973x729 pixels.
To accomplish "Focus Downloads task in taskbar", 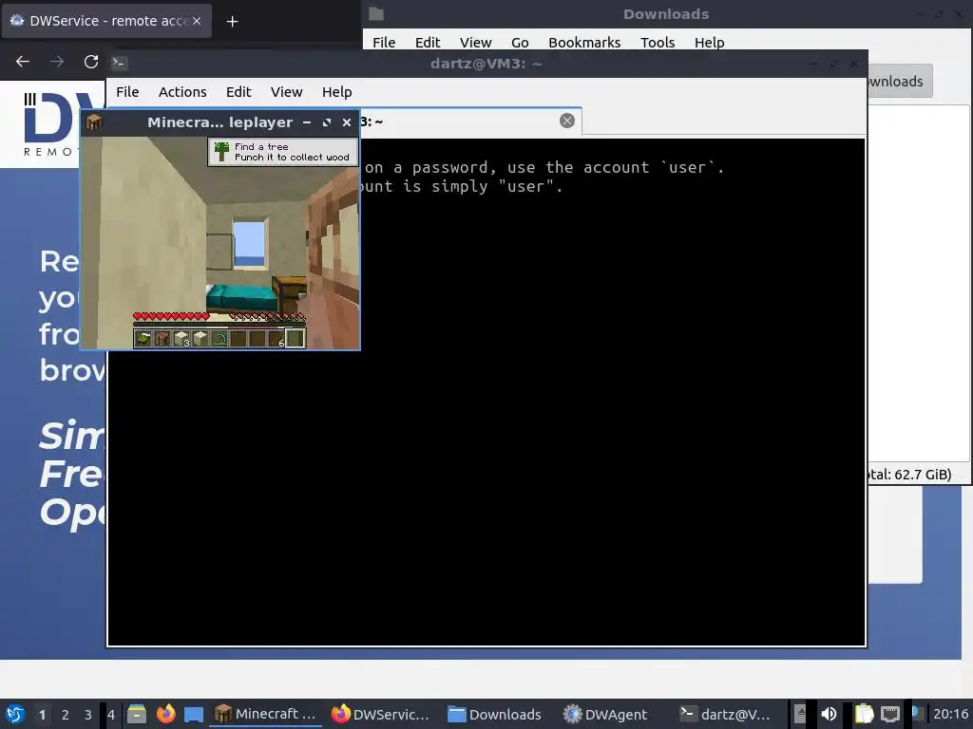I will [494, 714].
